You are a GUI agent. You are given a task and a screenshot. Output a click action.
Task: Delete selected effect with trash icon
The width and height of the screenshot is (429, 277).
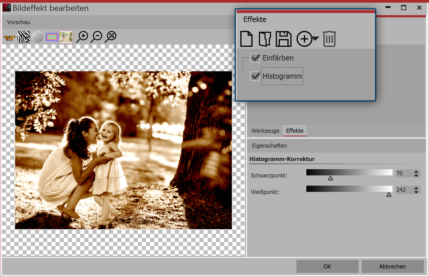[329, 39]
